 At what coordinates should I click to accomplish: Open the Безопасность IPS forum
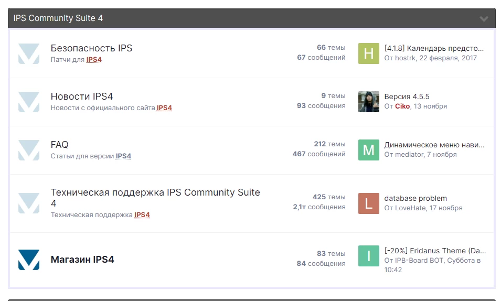point(91,48)
